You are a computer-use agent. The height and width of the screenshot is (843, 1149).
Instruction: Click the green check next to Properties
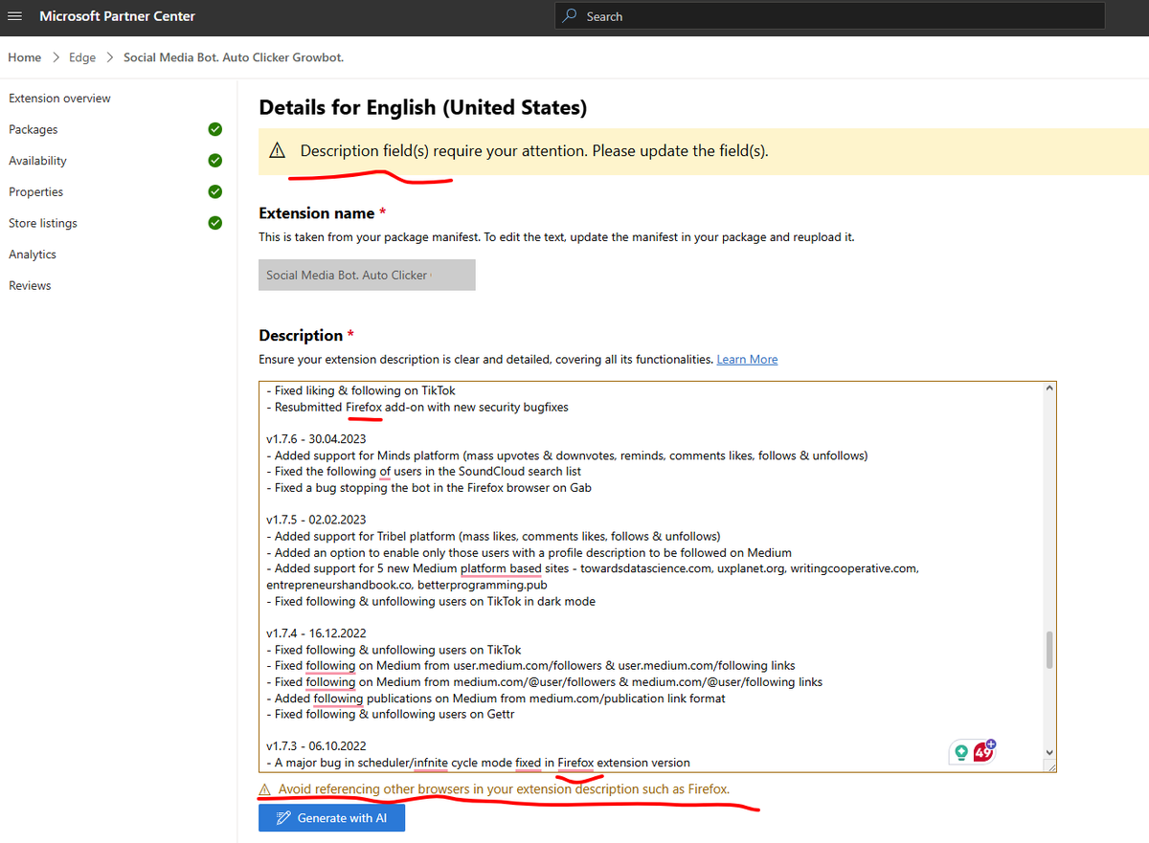215,191
